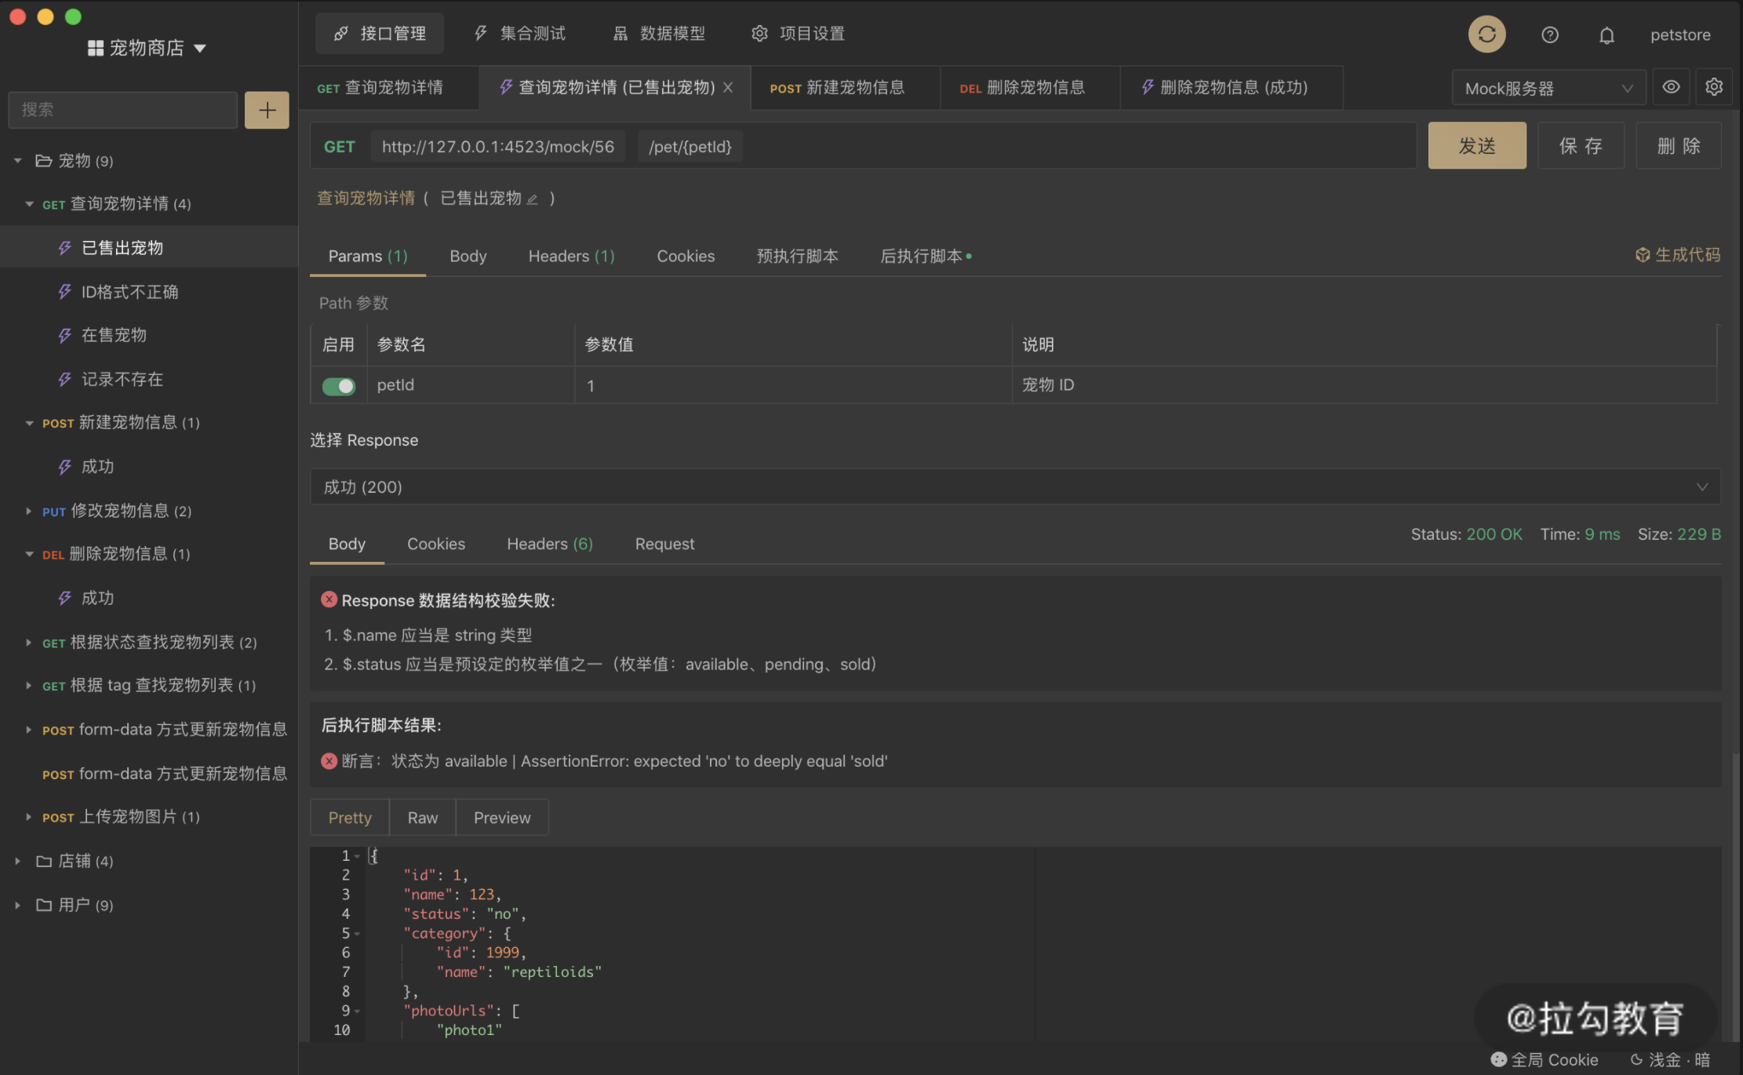1743x1075 pixels.
Task: Click the 生成代码 cube icon
Action: (1642, 255)
